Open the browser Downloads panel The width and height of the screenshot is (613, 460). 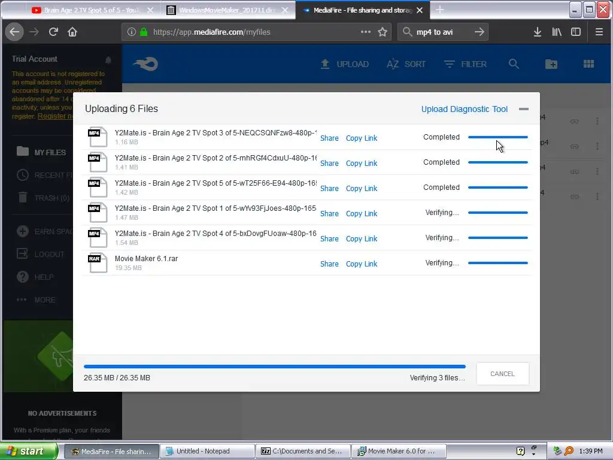click(538, 32)
